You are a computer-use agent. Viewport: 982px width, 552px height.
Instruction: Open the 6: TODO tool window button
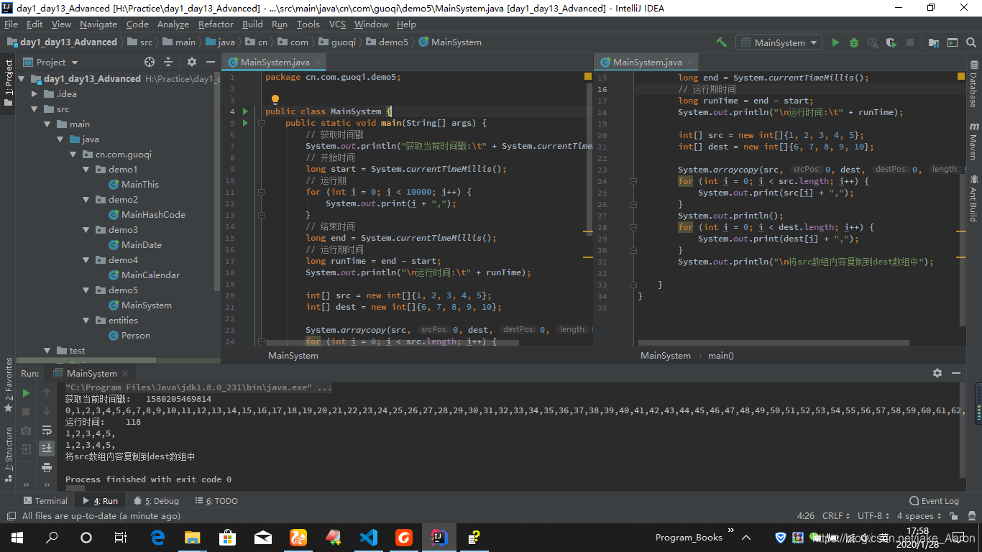tap(216, 501)
